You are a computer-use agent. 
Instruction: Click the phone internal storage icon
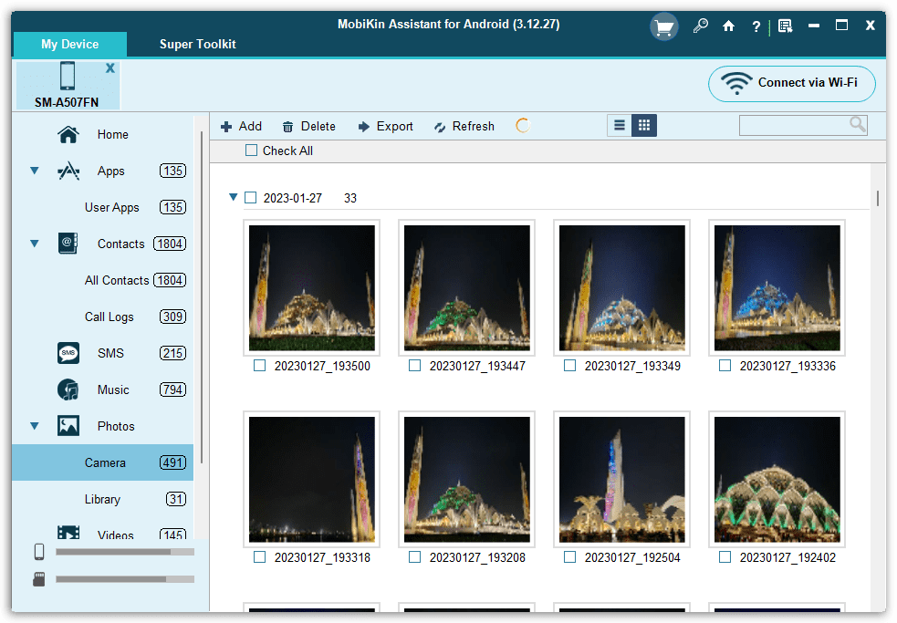[x=39, y=552]
